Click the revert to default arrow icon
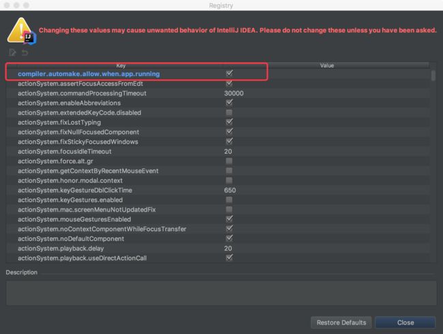 25,53
